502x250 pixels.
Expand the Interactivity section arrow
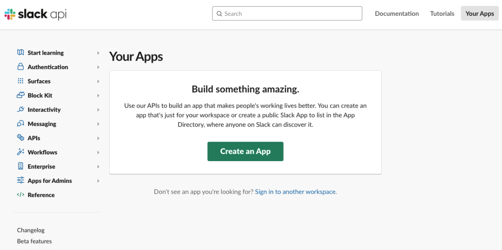coord(98,110)
